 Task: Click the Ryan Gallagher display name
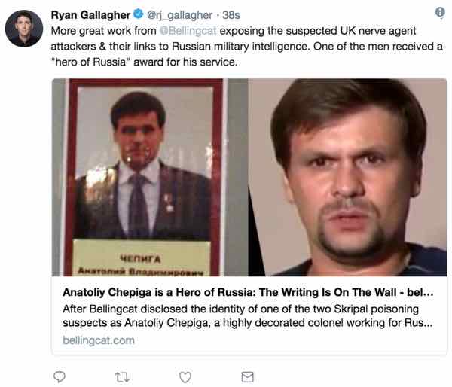[x=91, y=13]
